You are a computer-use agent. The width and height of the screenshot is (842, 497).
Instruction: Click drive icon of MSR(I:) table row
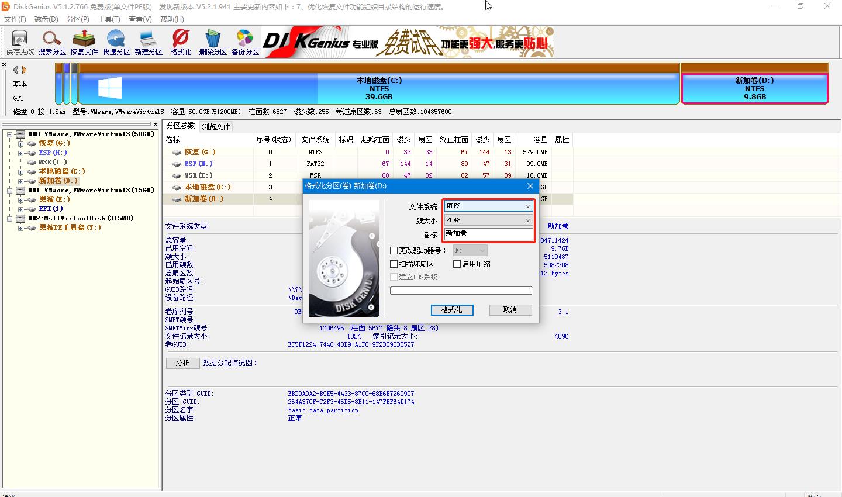pos(176,175)
